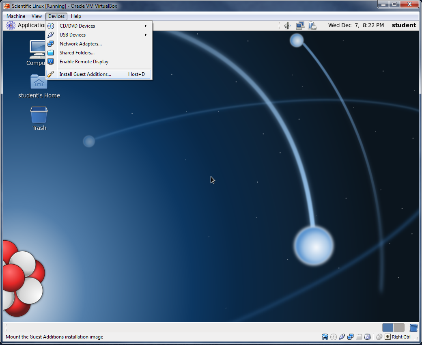
Task: Click Install Guest Additions menu entry
Action: 99,74
